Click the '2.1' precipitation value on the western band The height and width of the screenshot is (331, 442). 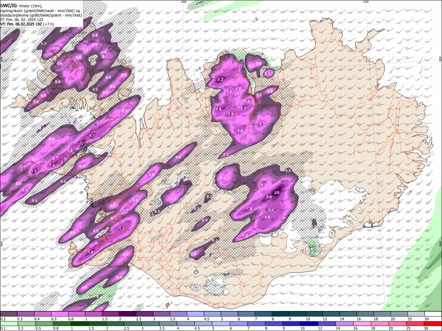click(x=33, y=171)
